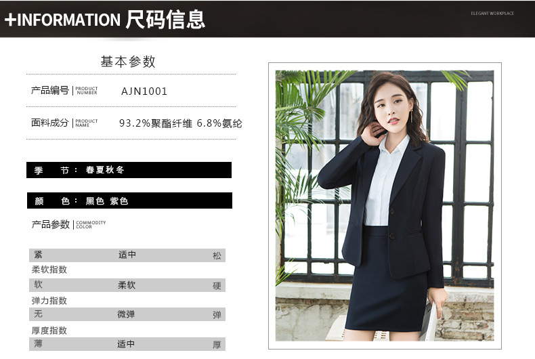Click the fabric composition 93.2%聚酯纤维 text
Screen dimensions: 535x359
click(x=156, y=123)
